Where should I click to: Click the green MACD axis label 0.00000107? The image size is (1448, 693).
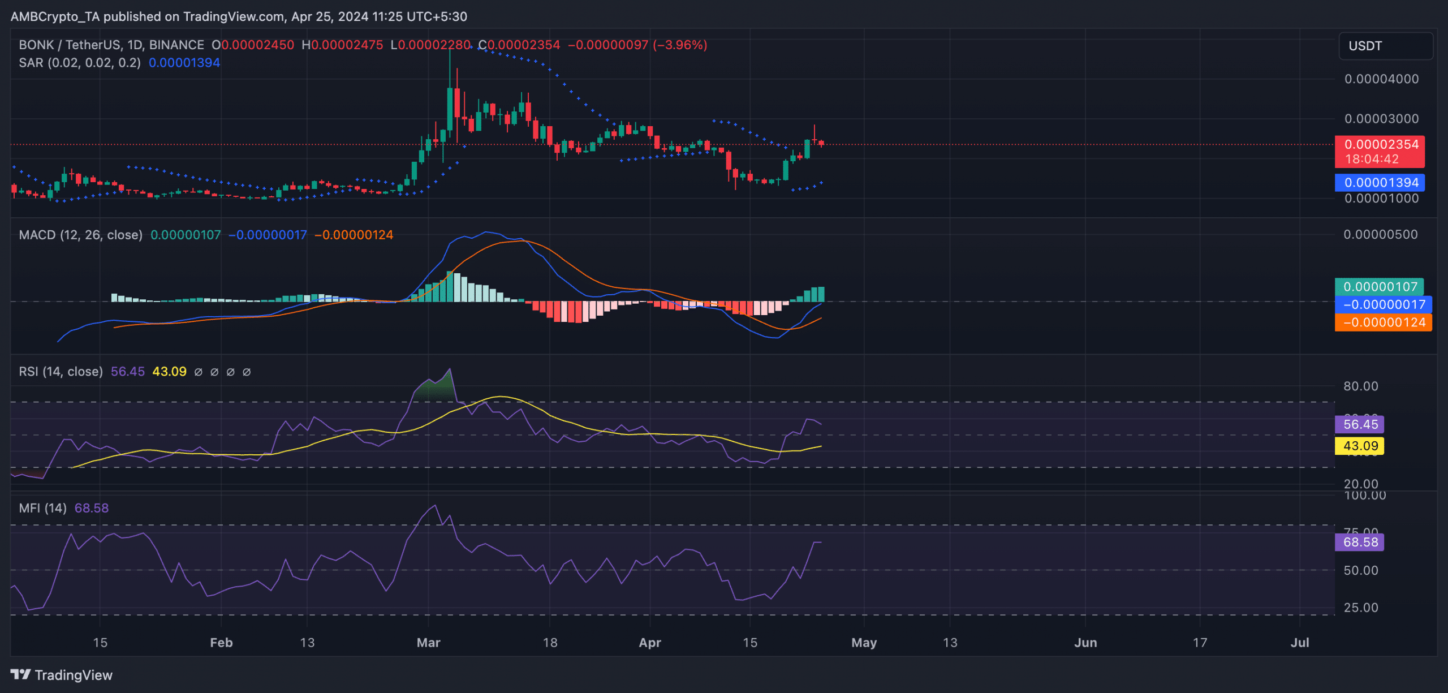tap(1379, 286)
